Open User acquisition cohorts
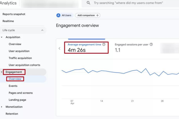Image resolution: width=179 pixels, height=119 pixels. click(x=24, y=65)
